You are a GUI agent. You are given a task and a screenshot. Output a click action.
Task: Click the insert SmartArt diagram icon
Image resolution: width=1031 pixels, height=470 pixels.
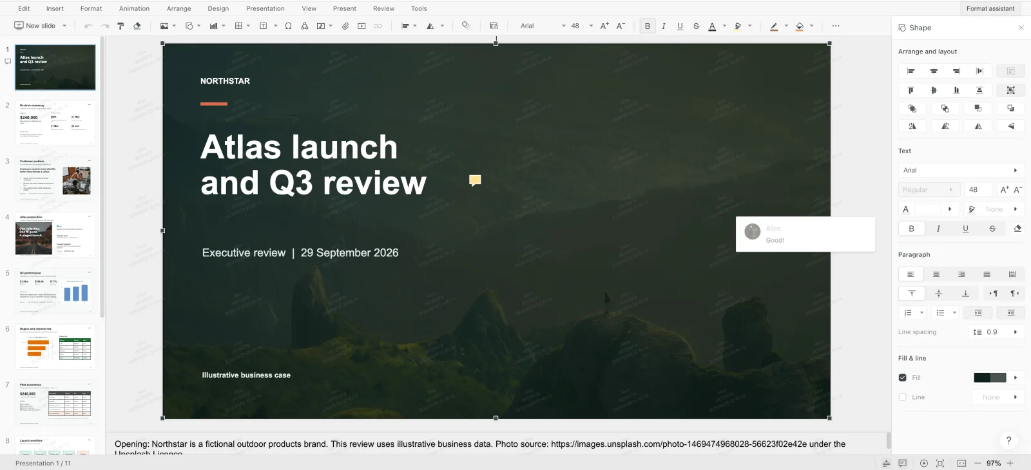tap(304, 26)
